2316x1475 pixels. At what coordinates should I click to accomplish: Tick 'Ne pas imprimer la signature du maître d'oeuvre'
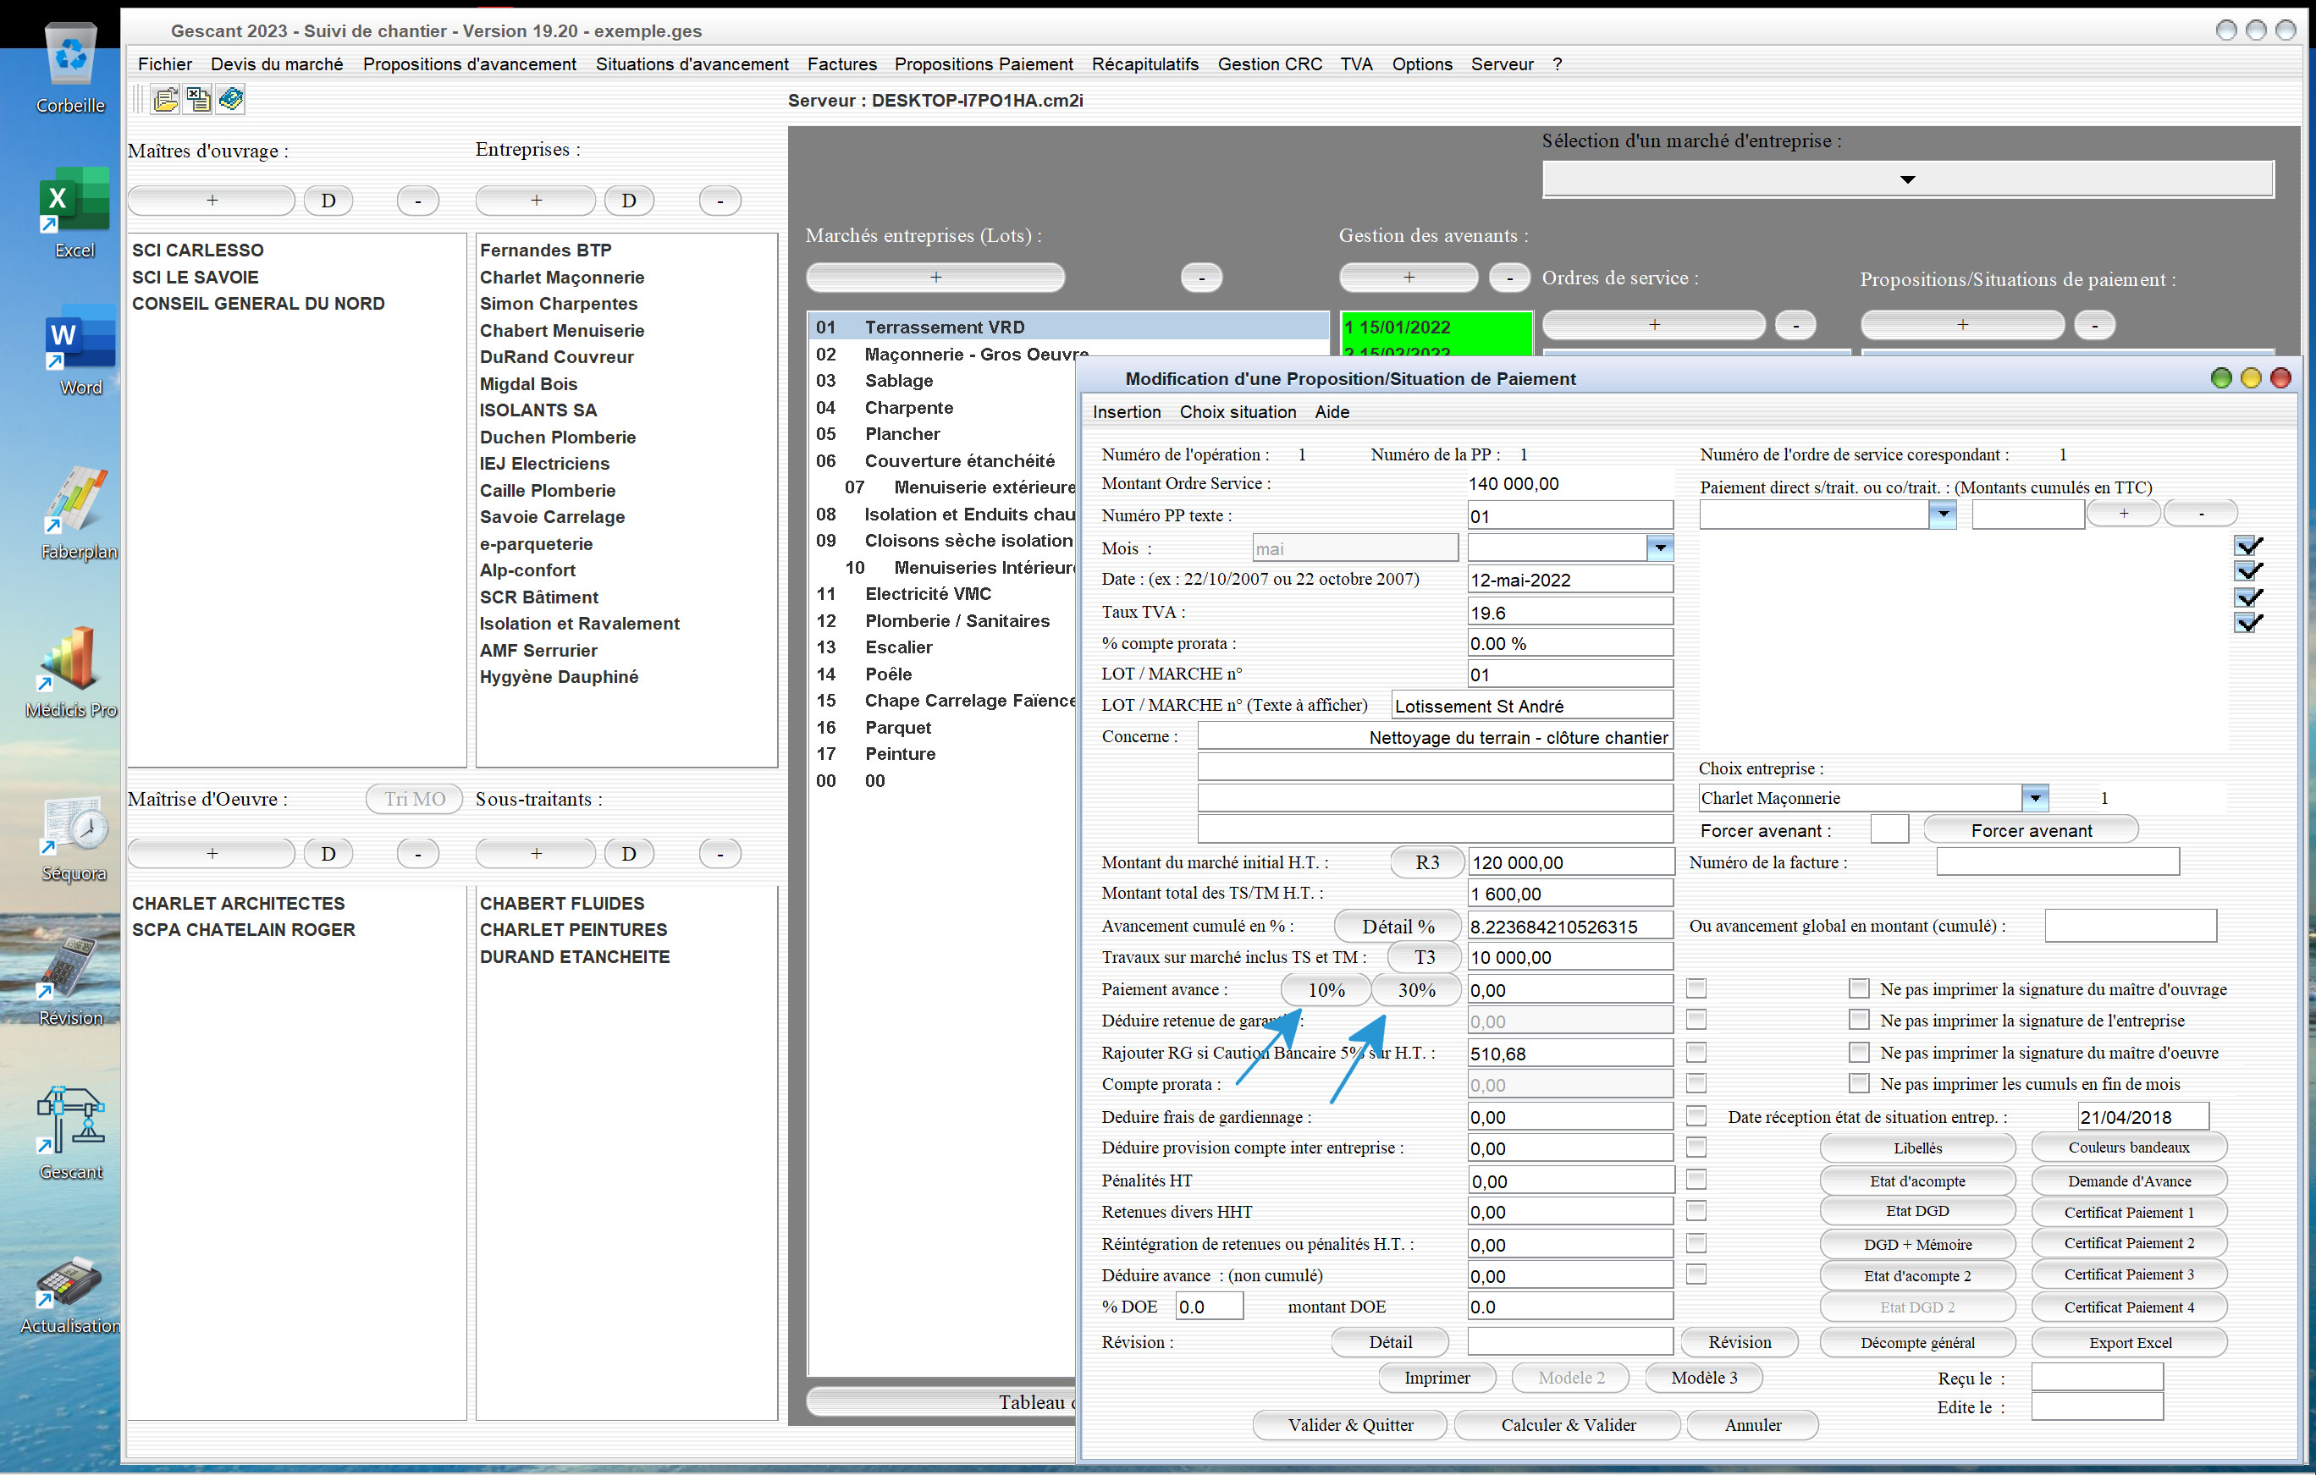pos(1859,1052)
